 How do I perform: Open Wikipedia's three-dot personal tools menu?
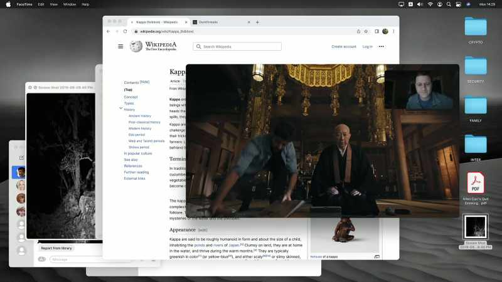tap(381, 46)
